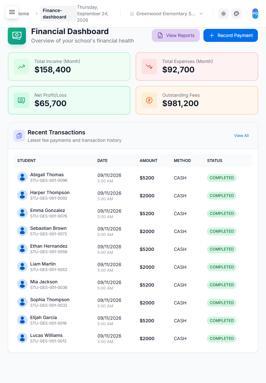
Task: Click the Total Expenses trending-down icon
Action: (x=149, y=67)
